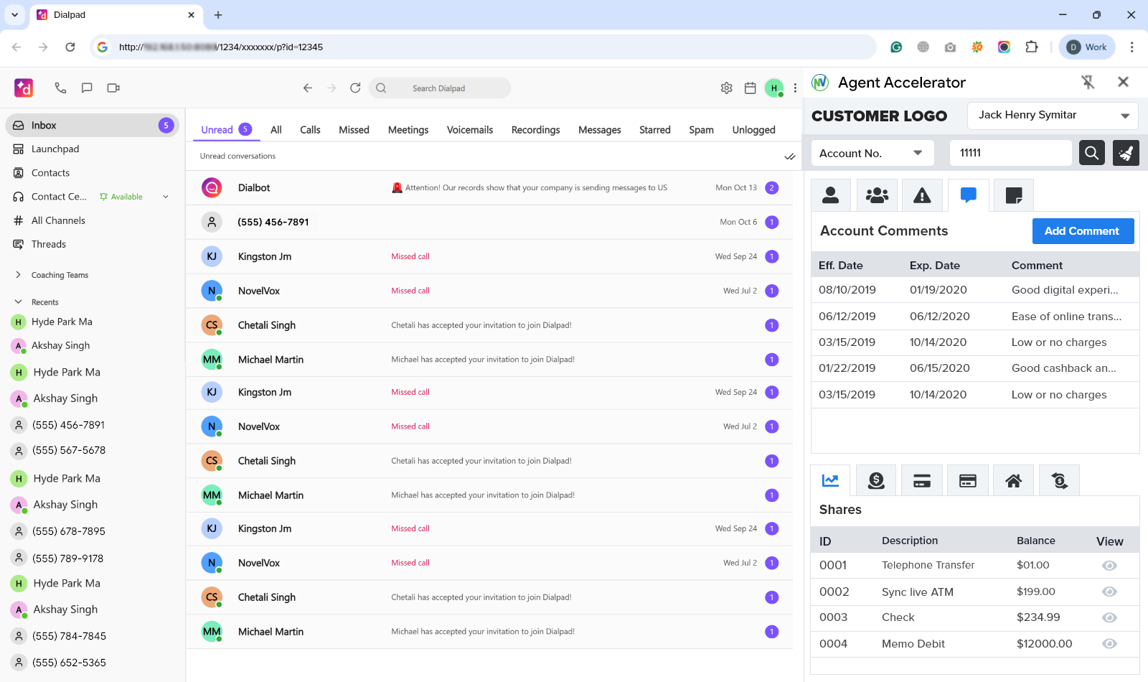Viewport: 1148px width, 682px height.
Task: Click the Add Comment button
Action: [1083, 231]
